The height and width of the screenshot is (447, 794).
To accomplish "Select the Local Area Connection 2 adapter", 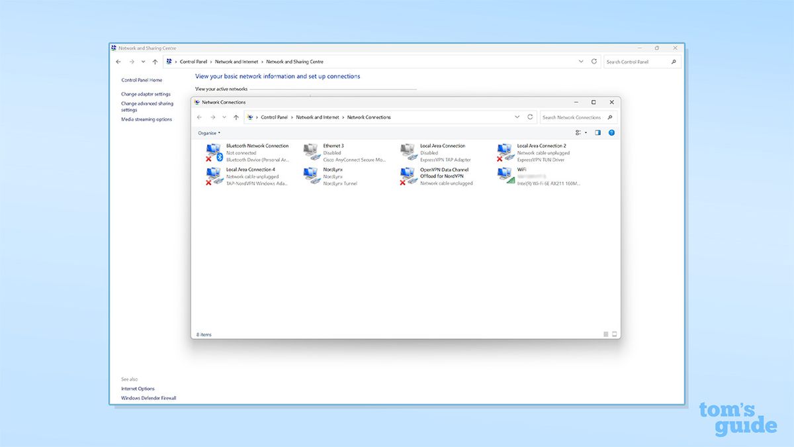I will (x=540, y=146).
